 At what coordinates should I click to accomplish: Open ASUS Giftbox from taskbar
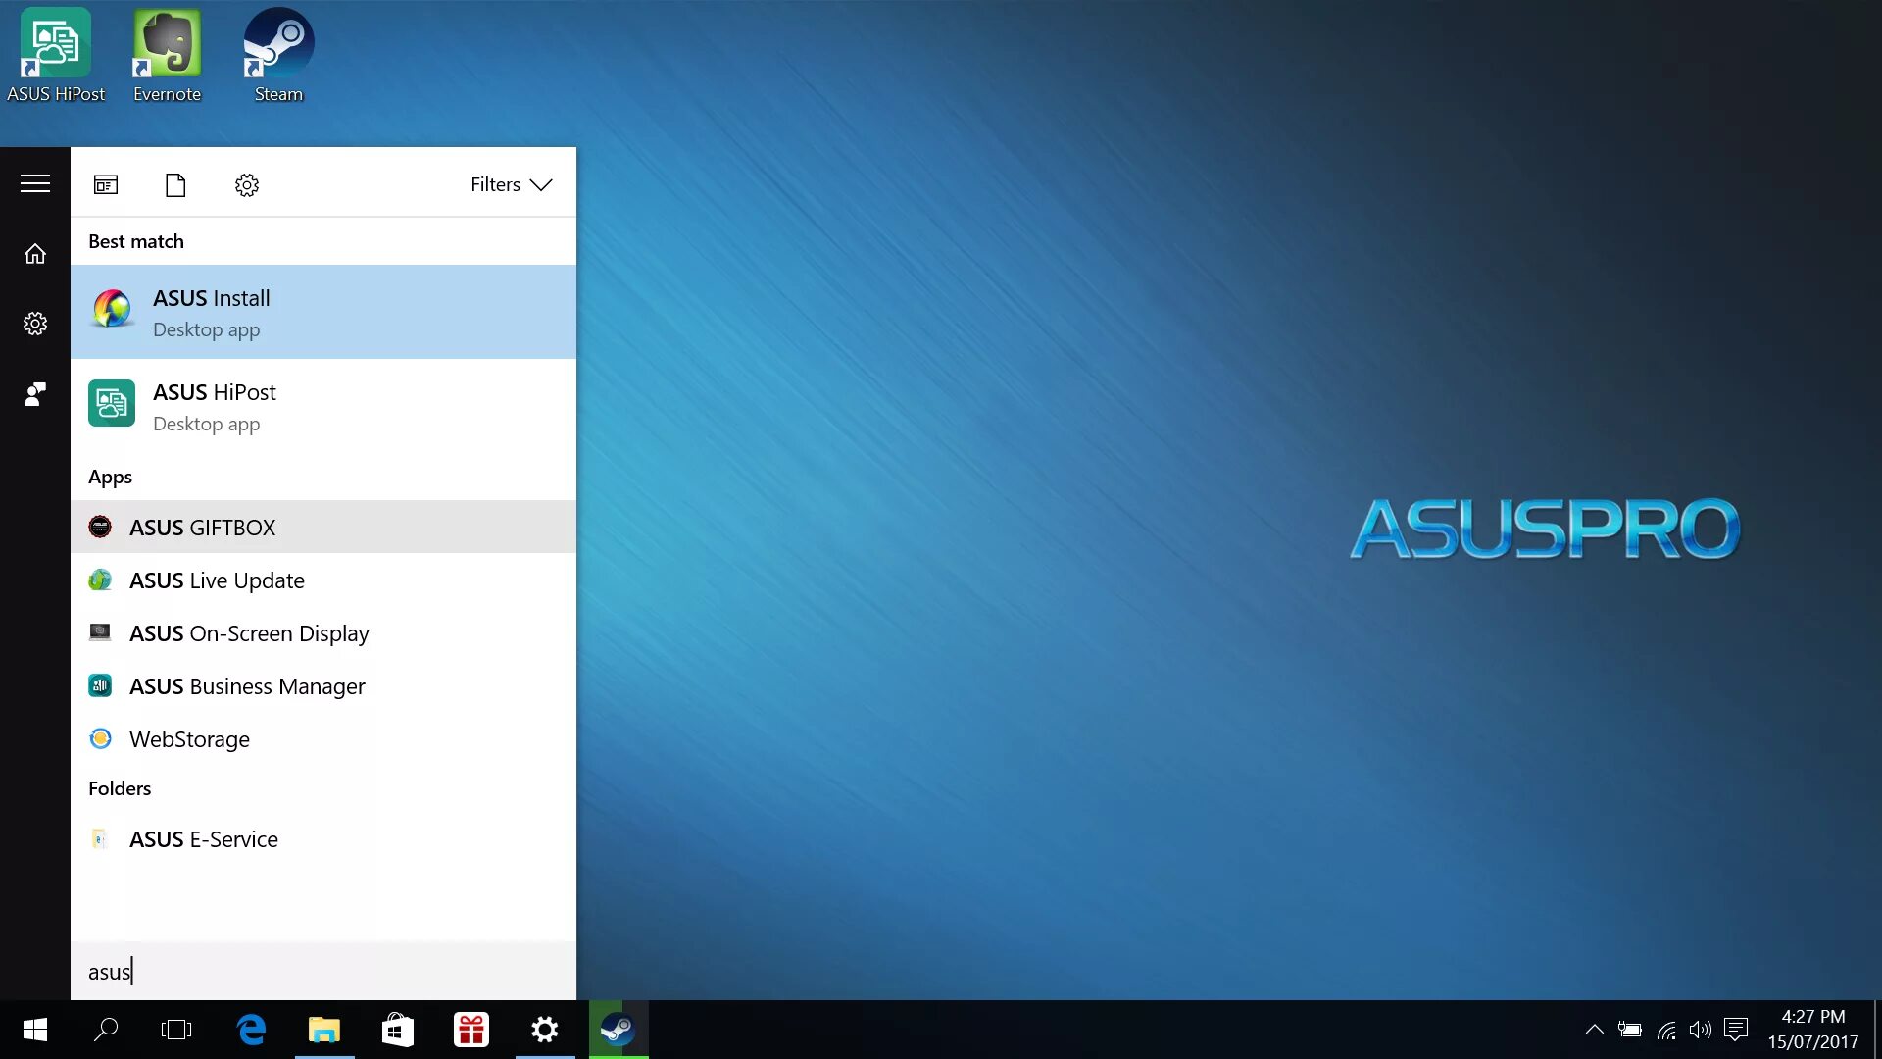pos(471,1030)
